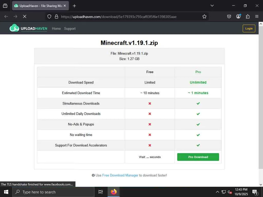Bookmark this page with the star
This screenshot has width=263, height=197.
point(204,16)
